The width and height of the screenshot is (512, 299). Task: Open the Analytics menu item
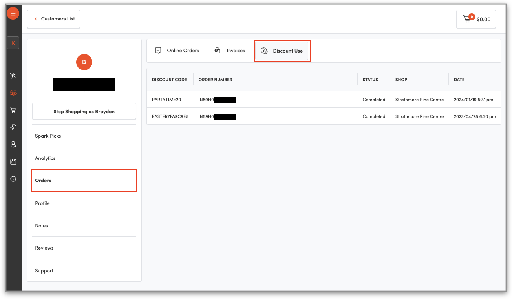[x=45, y=158]
